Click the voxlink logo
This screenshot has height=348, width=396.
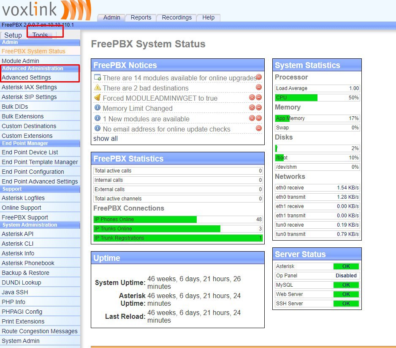[x=46, y=10]
